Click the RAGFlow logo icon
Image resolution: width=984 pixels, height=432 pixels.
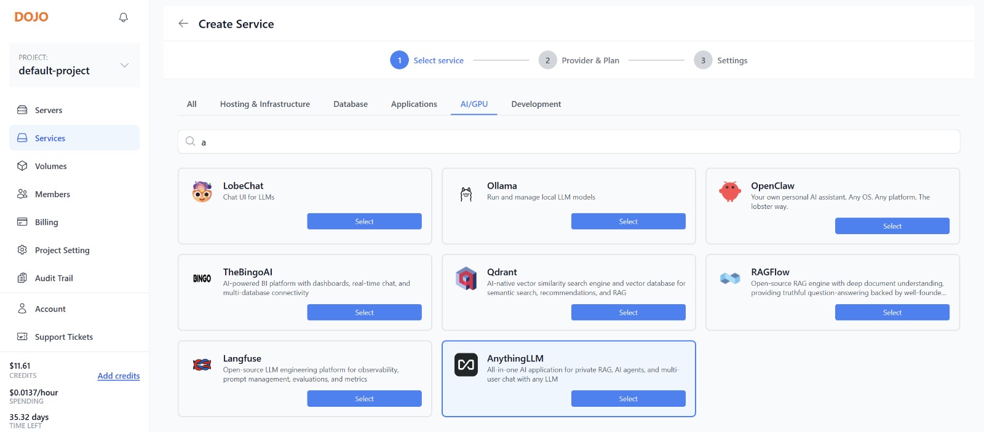pyautogui.click(x=730, y=278)
